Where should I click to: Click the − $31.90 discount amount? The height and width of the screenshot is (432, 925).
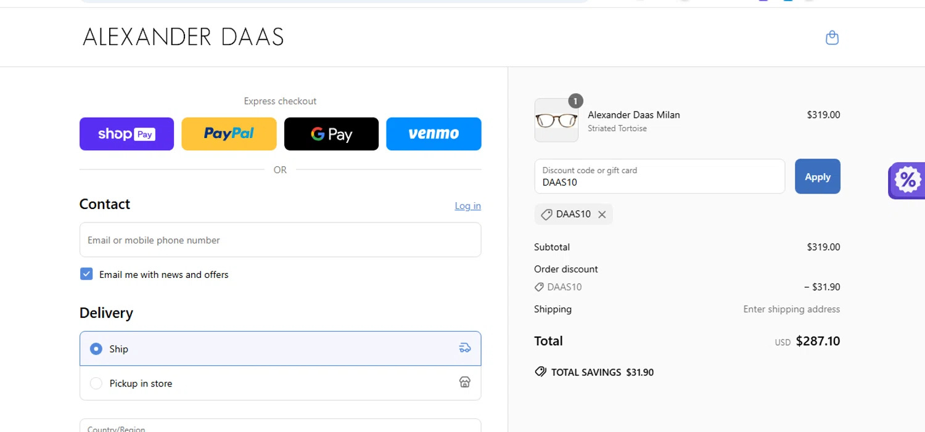click(822, 287)
